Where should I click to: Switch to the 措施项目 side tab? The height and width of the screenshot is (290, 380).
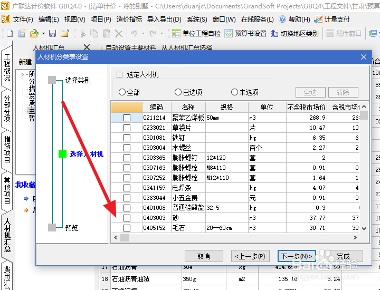tap(7, 149)
